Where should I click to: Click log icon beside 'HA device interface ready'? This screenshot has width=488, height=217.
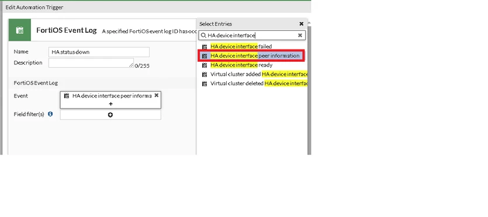[x=205, y=65]
